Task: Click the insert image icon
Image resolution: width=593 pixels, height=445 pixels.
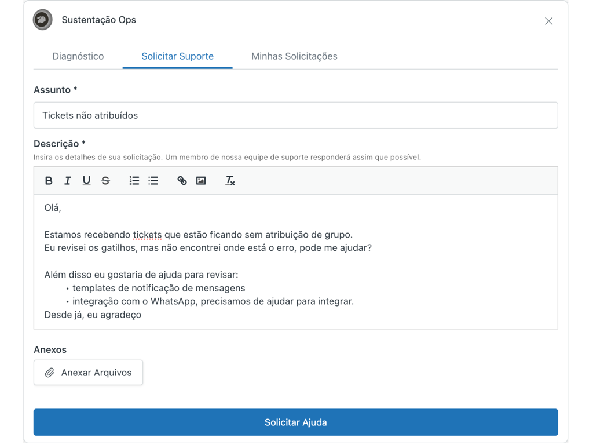Action: 201,181
